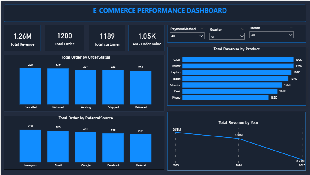Click the 167K data label for Desk
The image size is (310, 175).
283,91
